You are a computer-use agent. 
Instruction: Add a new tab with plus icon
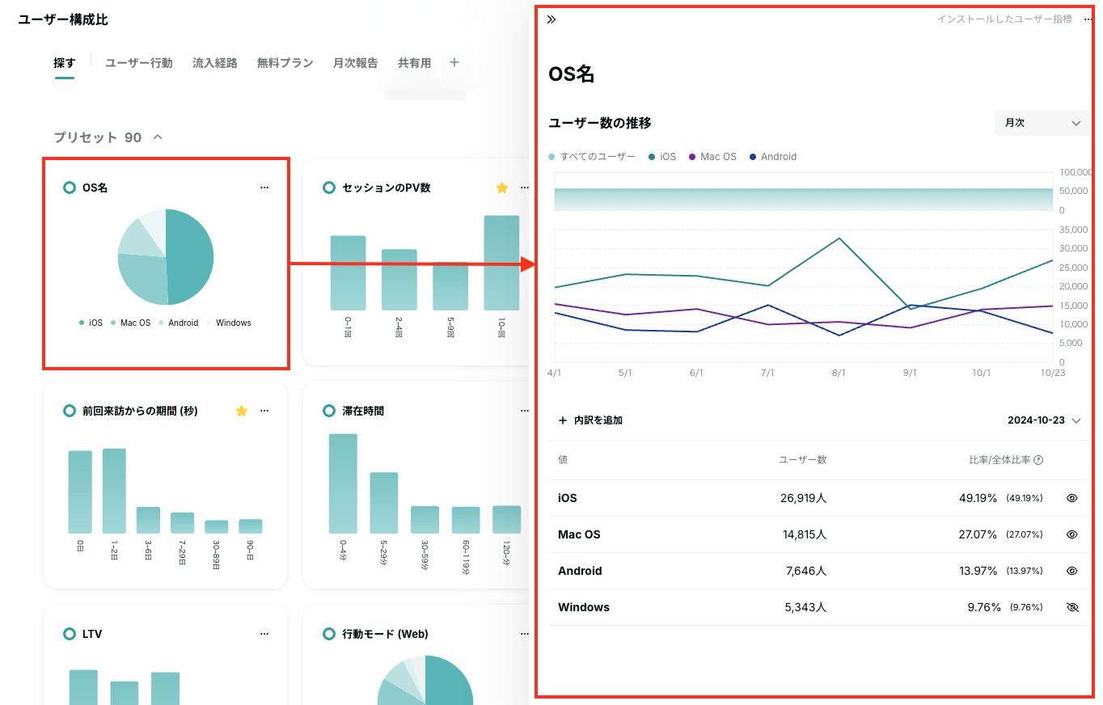coord(454,62)
